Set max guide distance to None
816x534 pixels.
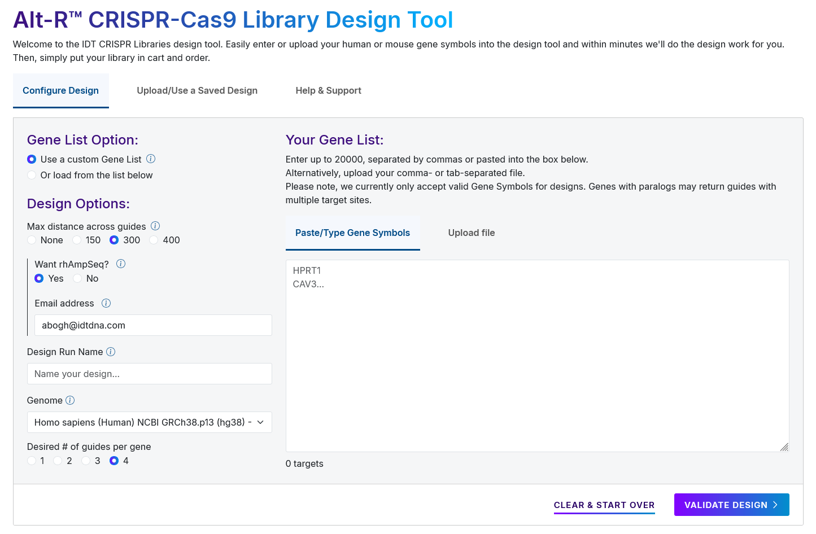(x=32, y=240)
